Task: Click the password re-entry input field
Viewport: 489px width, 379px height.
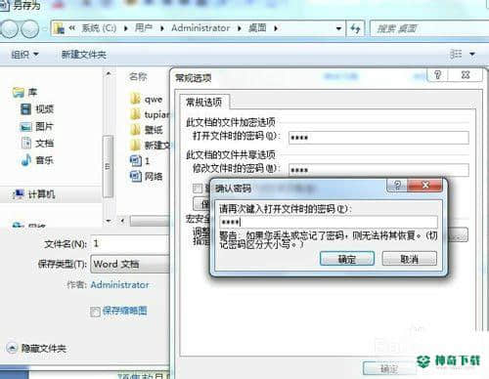Action: point(329,223)
